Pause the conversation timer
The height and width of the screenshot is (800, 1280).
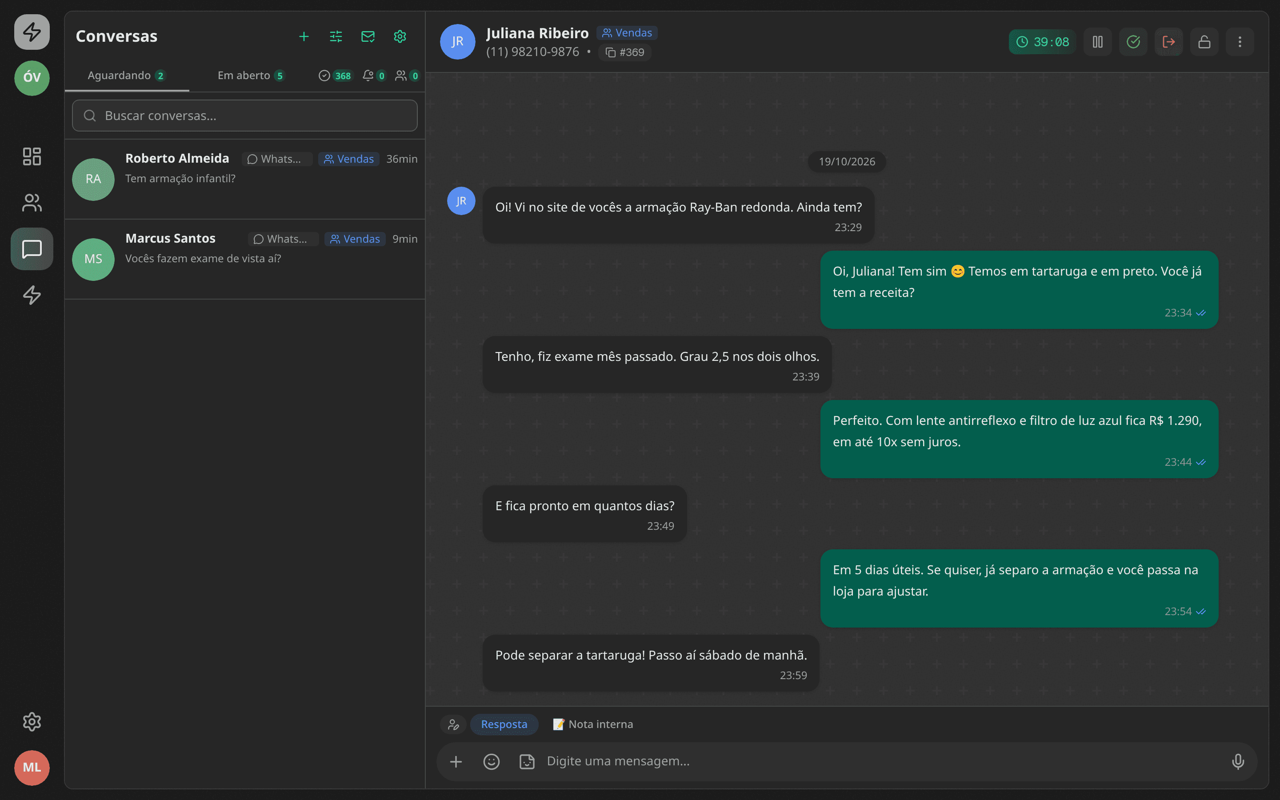tap(1097, 42)
